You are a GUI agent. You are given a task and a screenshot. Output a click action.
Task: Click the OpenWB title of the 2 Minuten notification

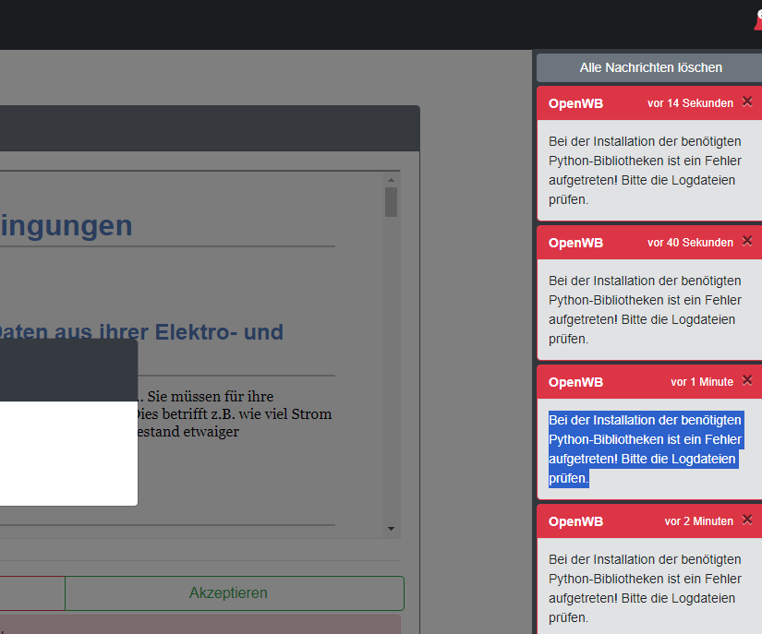pyautogui.click(x=575, y=521)
